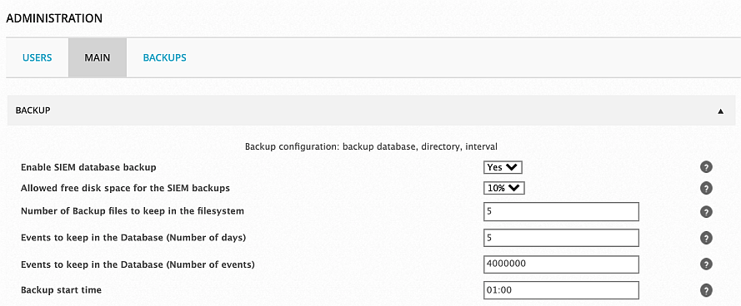Click 'Events to keep in the Database (Number of events)' label
Image resolution: width=741 pixels, height=306 pixels.
(x=138, y=264)
